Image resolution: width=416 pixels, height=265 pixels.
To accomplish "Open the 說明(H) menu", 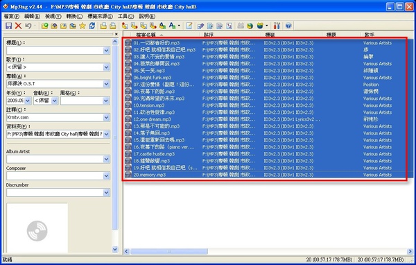I will tap(147, 17).
